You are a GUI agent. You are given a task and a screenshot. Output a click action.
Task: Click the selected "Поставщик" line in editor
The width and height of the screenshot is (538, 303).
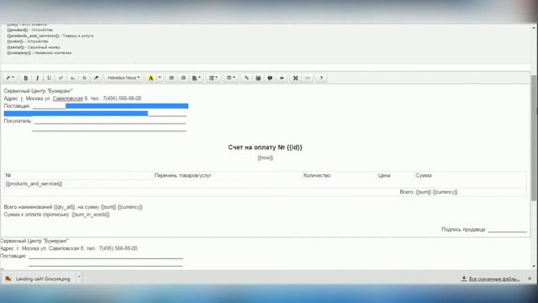click(96, 106)
